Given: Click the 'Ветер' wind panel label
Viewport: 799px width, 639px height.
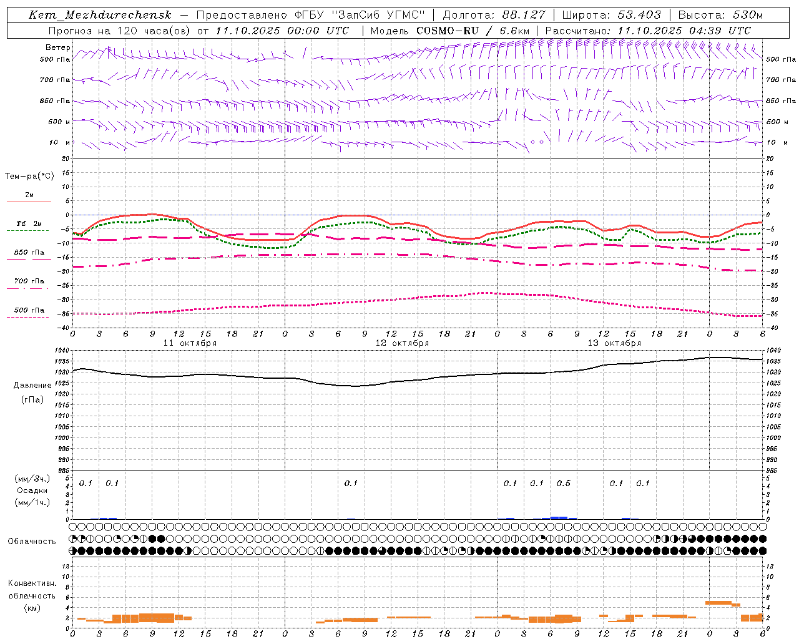Looking at the screenshot, I should pos(57,47).
